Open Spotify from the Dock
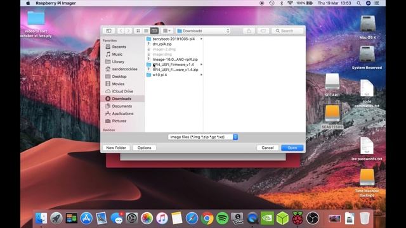This screenshot has height=228, width=406. point(222,218)
